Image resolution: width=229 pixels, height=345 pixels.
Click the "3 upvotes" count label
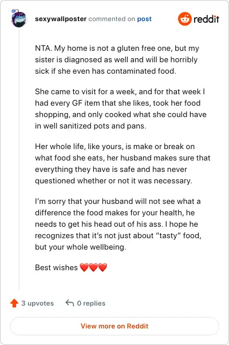point(38,303)
